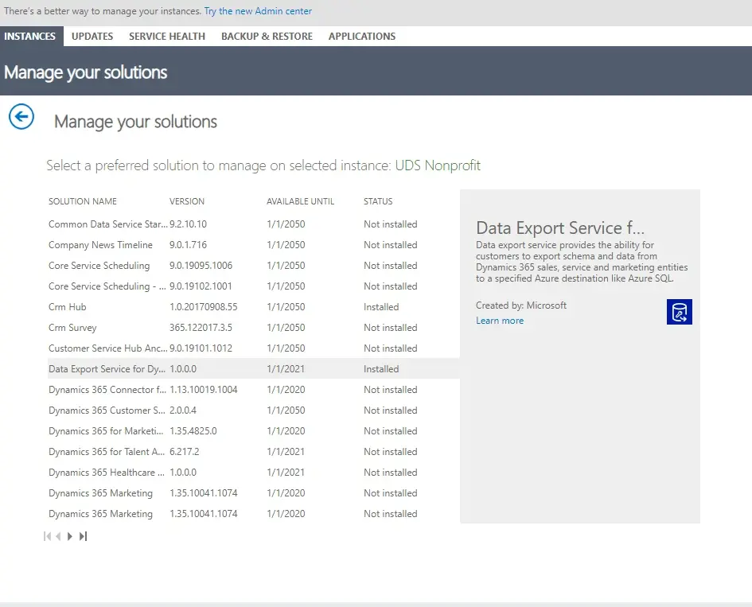The width and height of the screenshot is (752, 607).
Task: Open the Learn more link
Action: (500, 321)
